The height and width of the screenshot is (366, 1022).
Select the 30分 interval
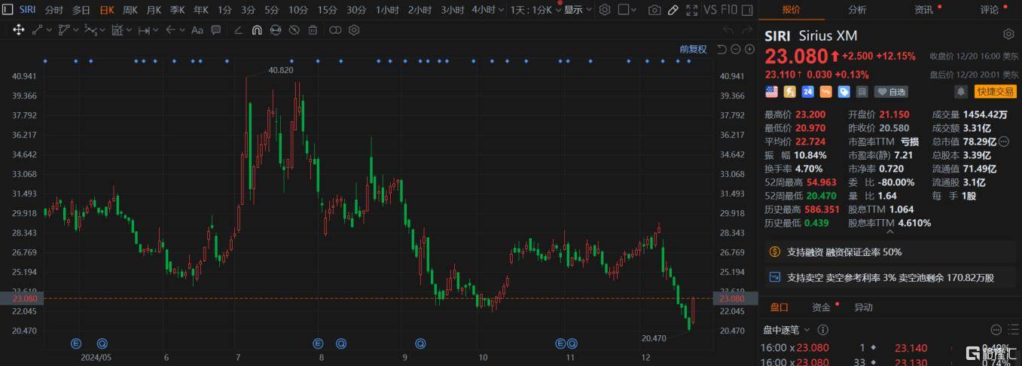356,10
